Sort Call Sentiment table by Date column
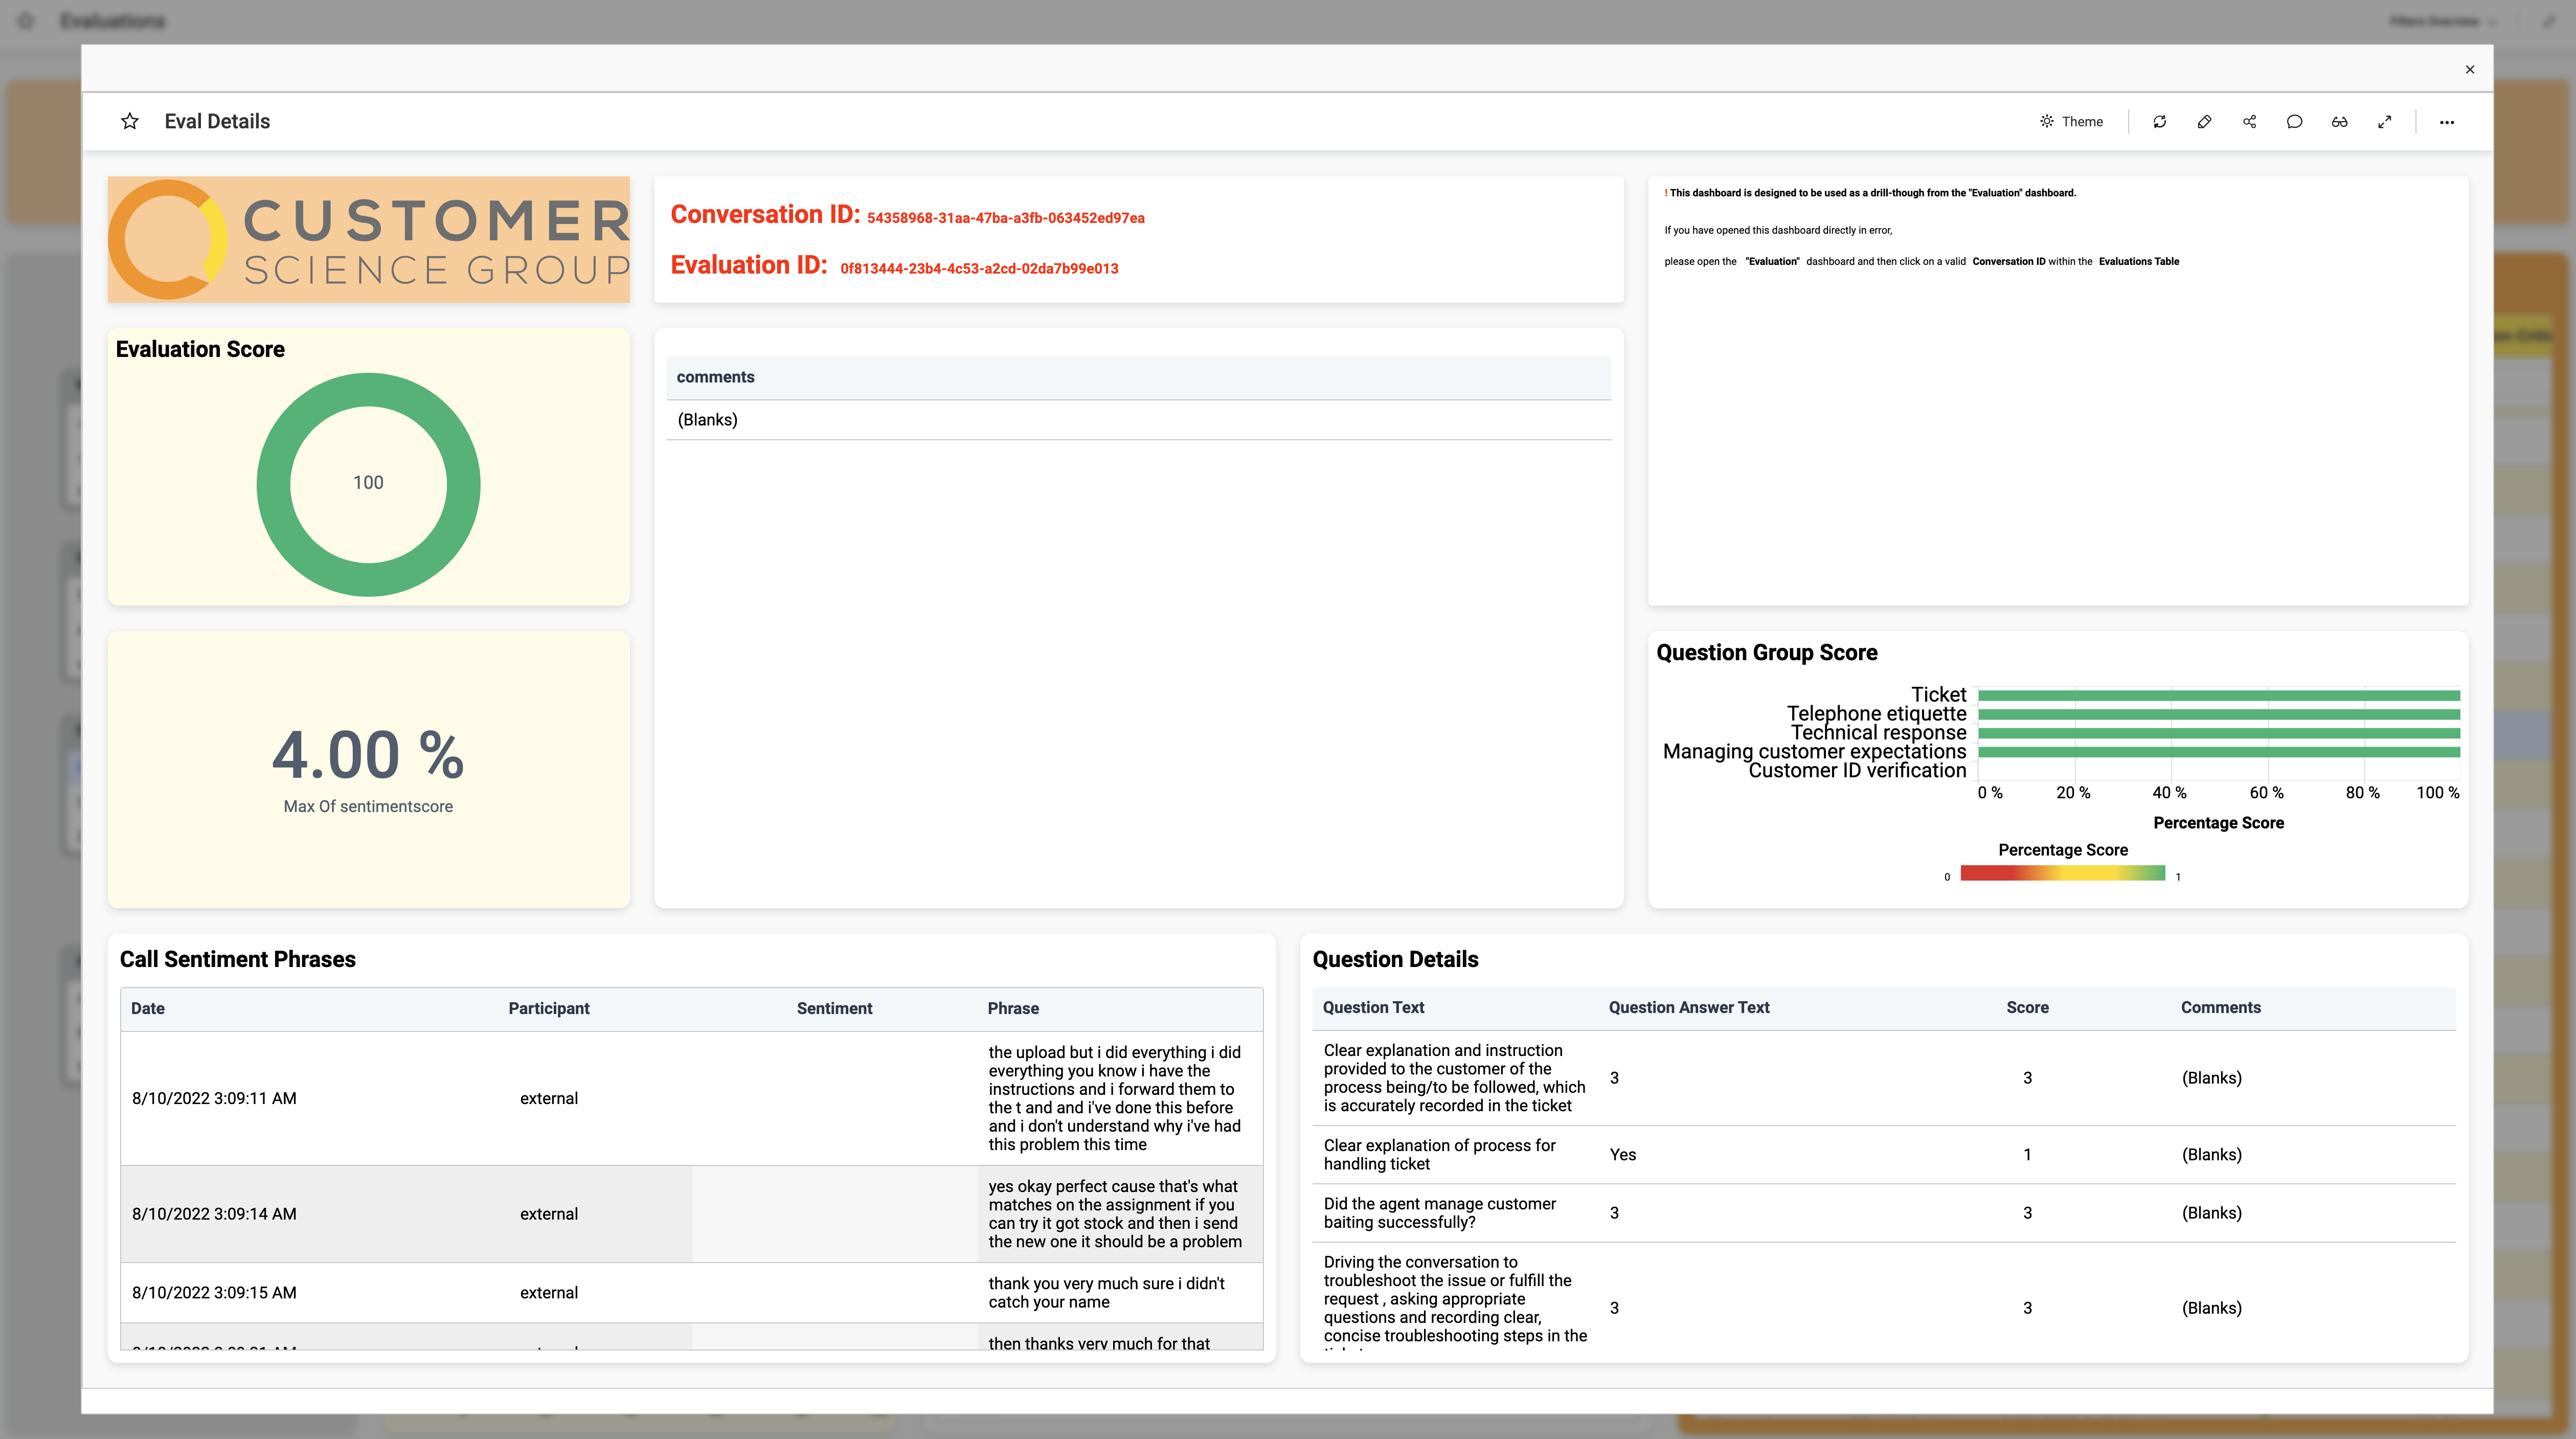This screenshot has width=2576, height=1439. [x=148, y=1008]
